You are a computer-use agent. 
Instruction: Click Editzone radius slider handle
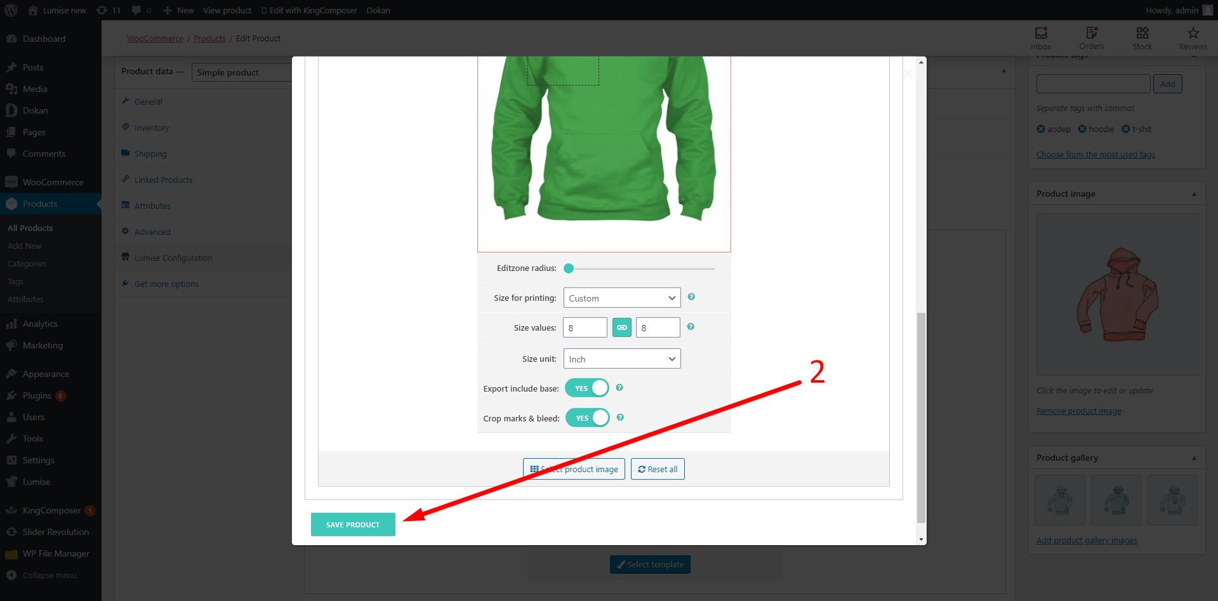[x=569, y=268]
